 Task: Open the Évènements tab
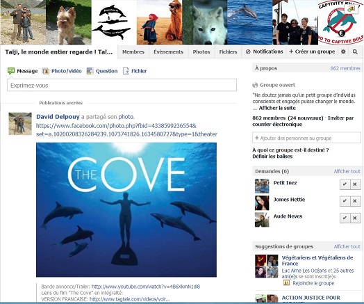[169, 52]
